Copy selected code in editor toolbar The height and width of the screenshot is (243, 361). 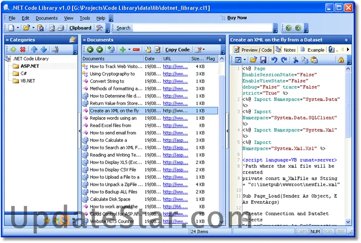coord(305,60)
